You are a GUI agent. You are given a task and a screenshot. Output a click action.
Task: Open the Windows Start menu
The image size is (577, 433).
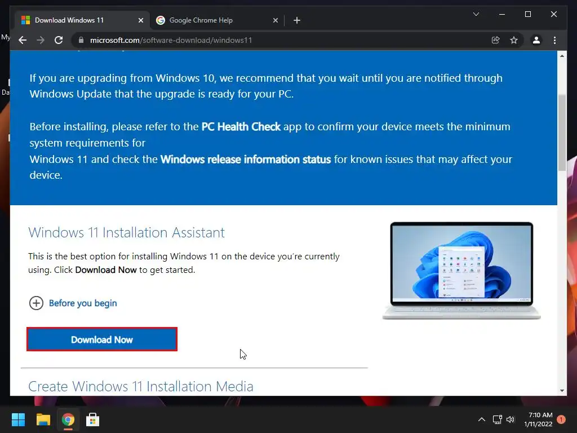18,419
